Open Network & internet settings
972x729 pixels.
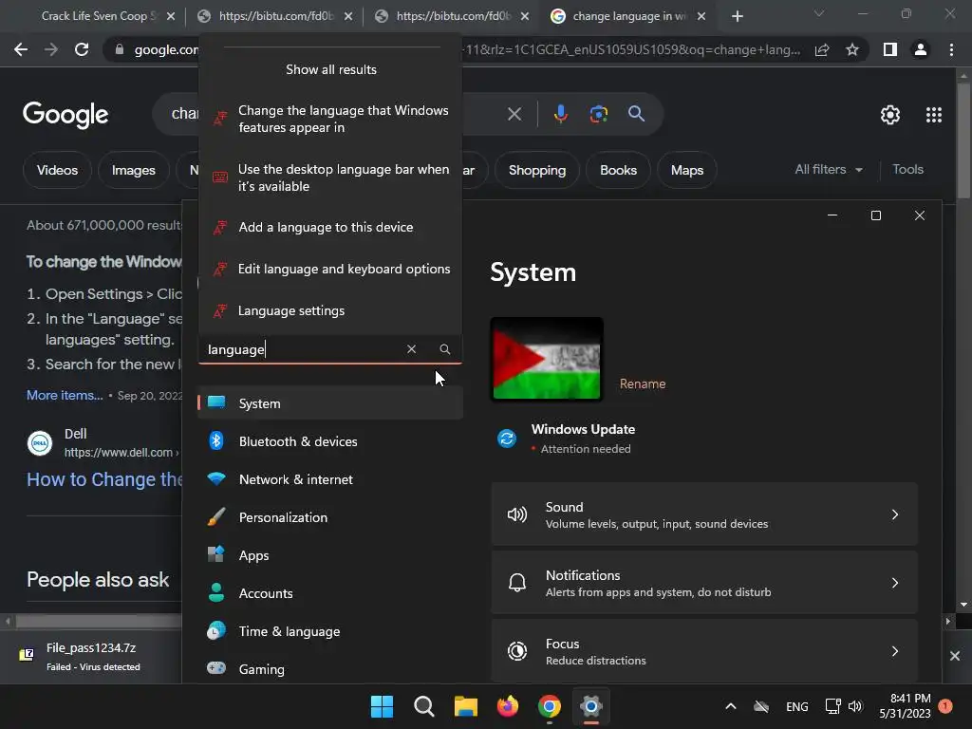330,479
